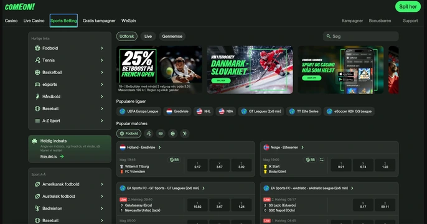The width and height of the screenshot is (427, 224).
Task: Select tennis filter icon under Popular matches
Action: coord(148,133)
